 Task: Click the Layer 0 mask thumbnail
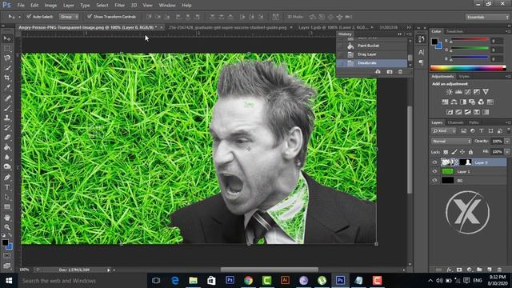click(465, 162)
